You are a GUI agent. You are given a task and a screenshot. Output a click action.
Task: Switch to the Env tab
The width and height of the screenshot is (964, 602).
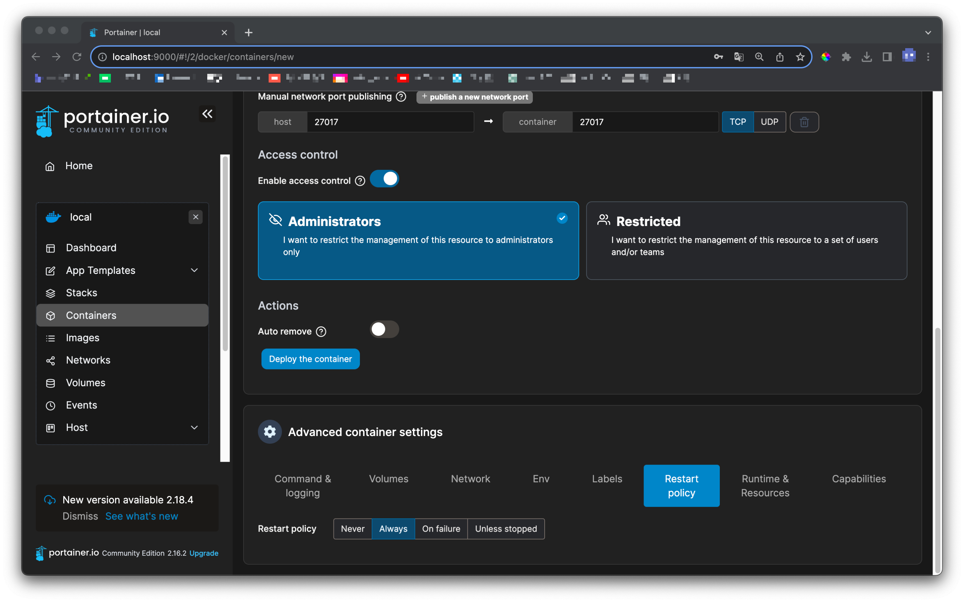(x=540, y=479)
